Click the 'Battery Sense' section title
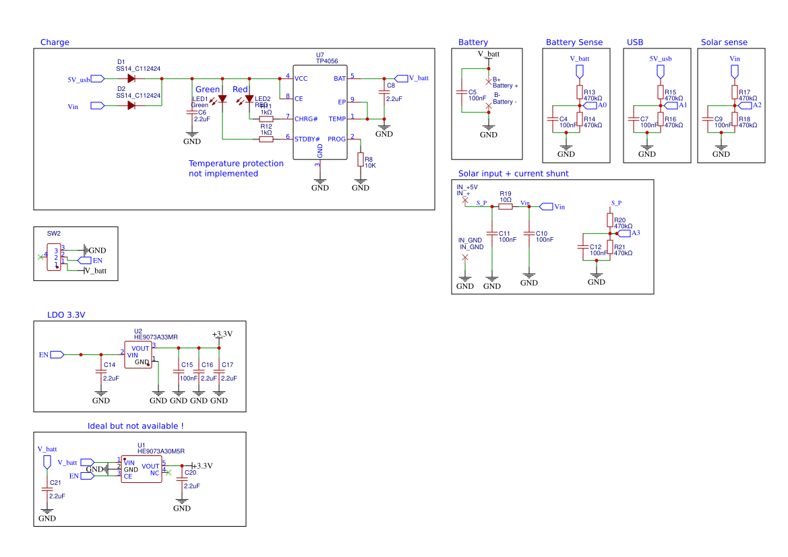 (x=574, y=42)
